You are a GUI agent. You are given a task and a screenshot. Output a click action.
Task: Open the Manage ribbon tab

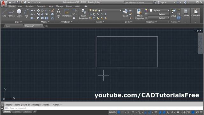(x=60, y=6)
